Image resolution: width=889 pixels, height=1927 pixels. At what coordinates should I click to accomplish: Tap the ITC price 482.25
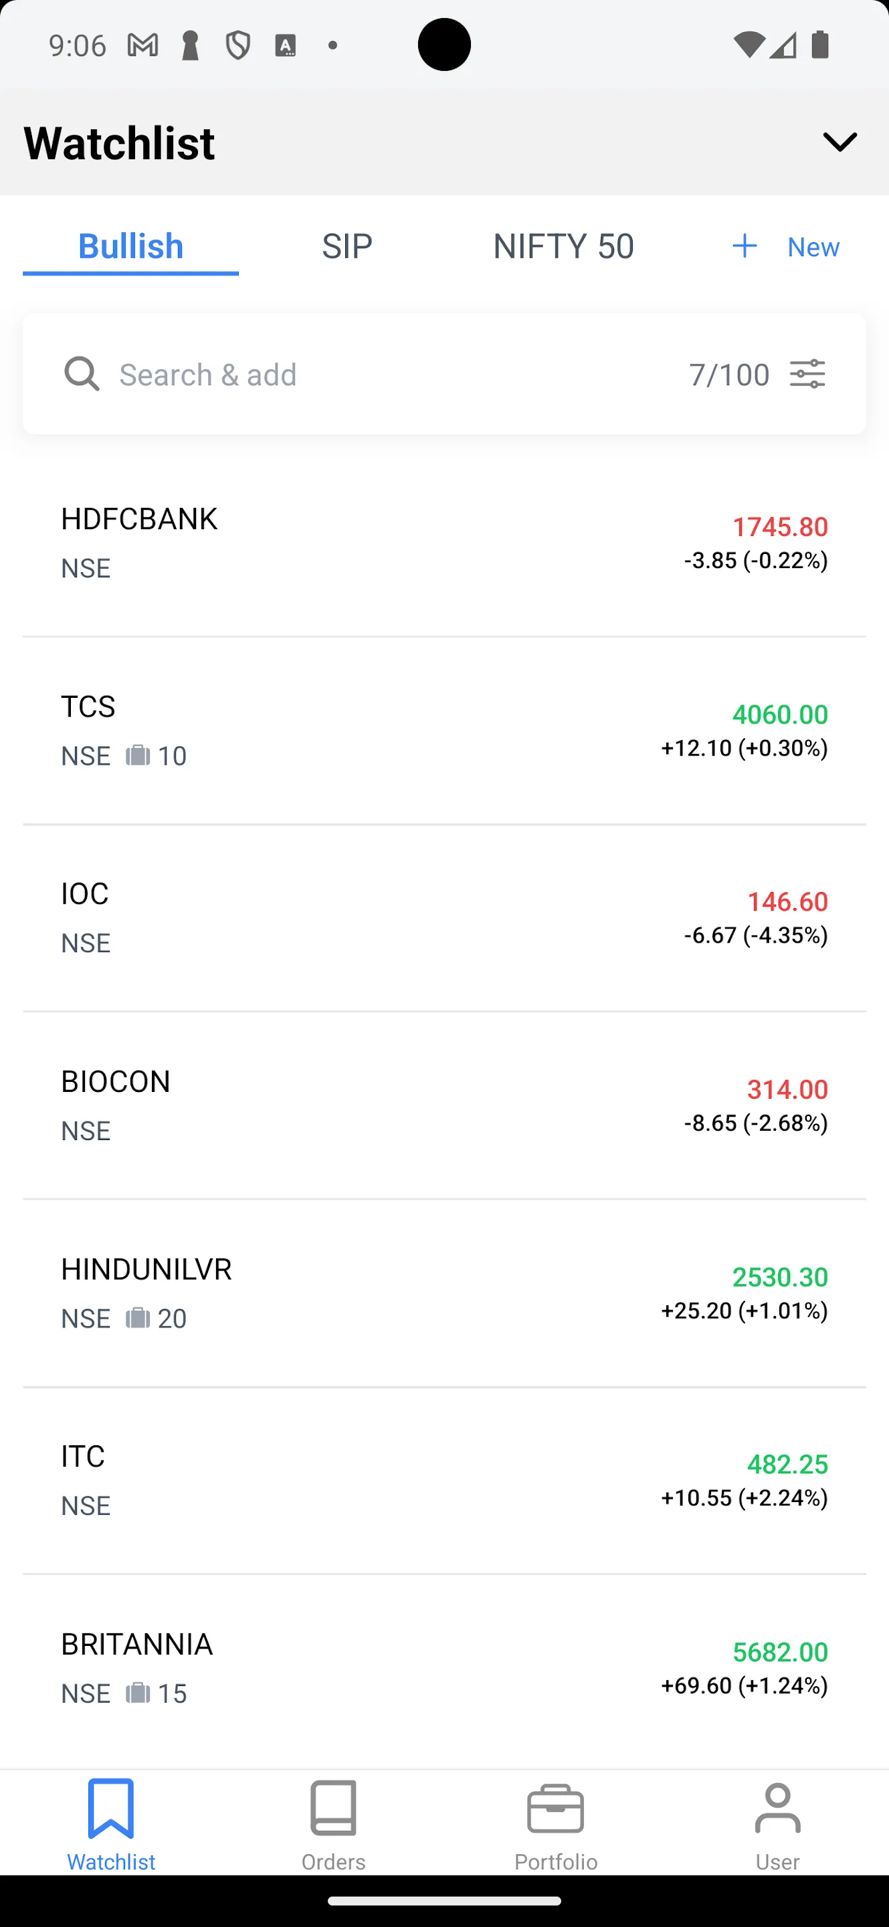click(x=787, y=1464)
